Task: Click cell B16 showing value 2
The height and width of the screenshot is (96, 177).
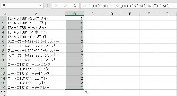Action: 75,87
